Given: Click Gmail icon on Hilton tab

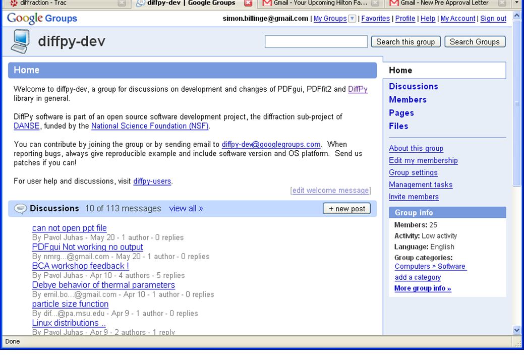Looking at the screenshot, I should click(x=267, y=4).
